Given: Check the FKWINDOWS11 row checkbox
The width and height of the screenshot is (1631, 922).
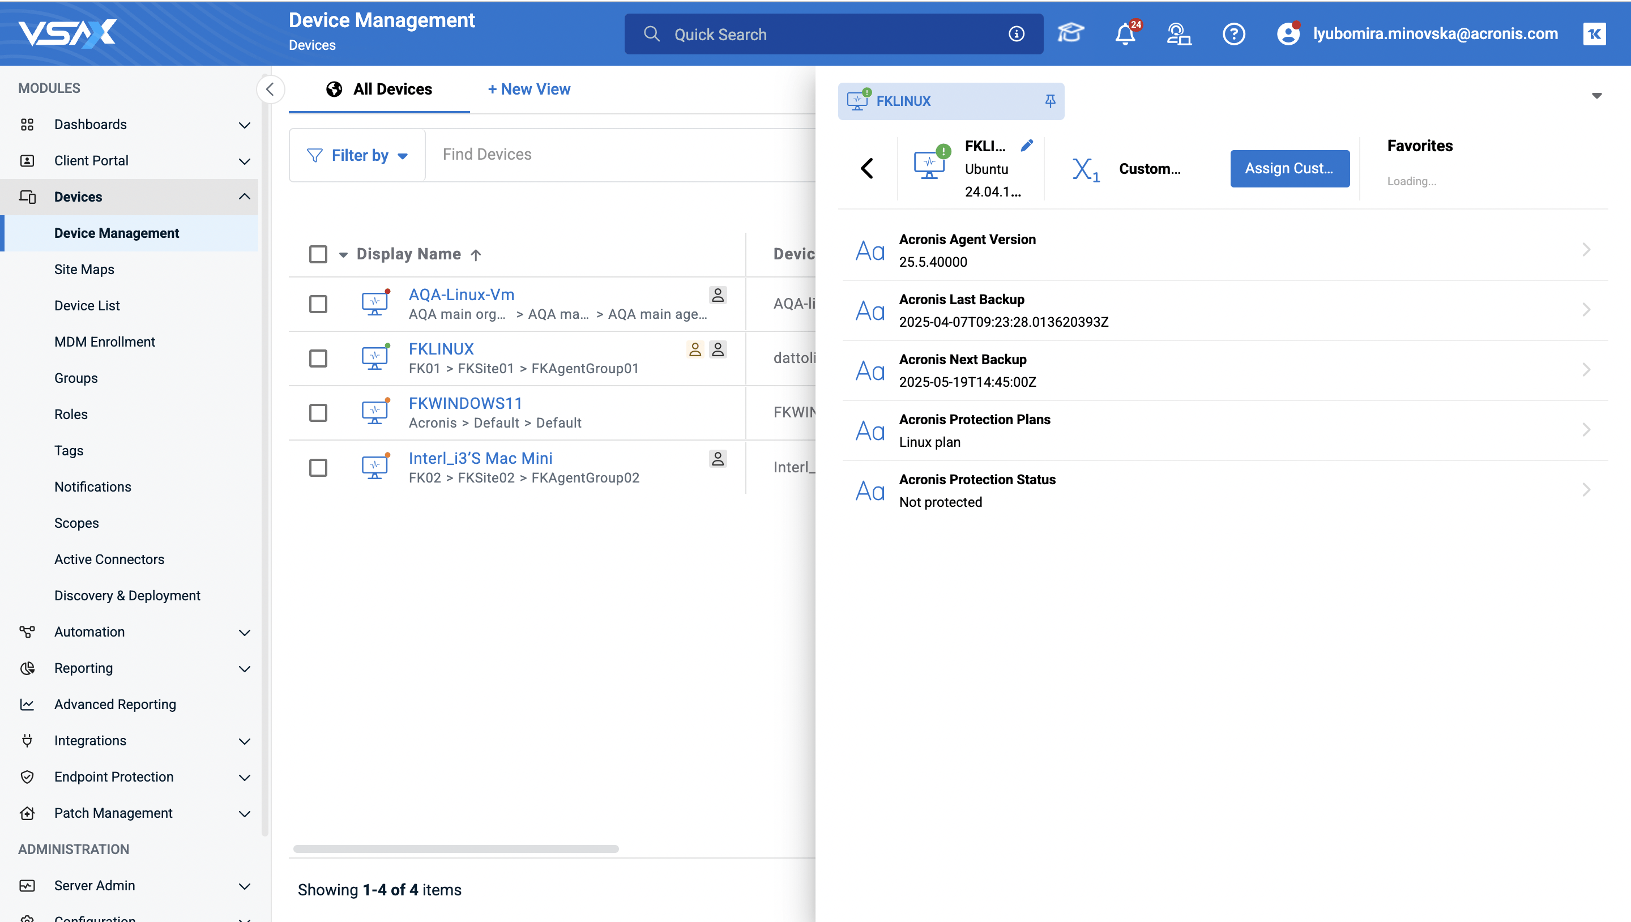Looking at the screenshot, I should [x=318, y=413].
